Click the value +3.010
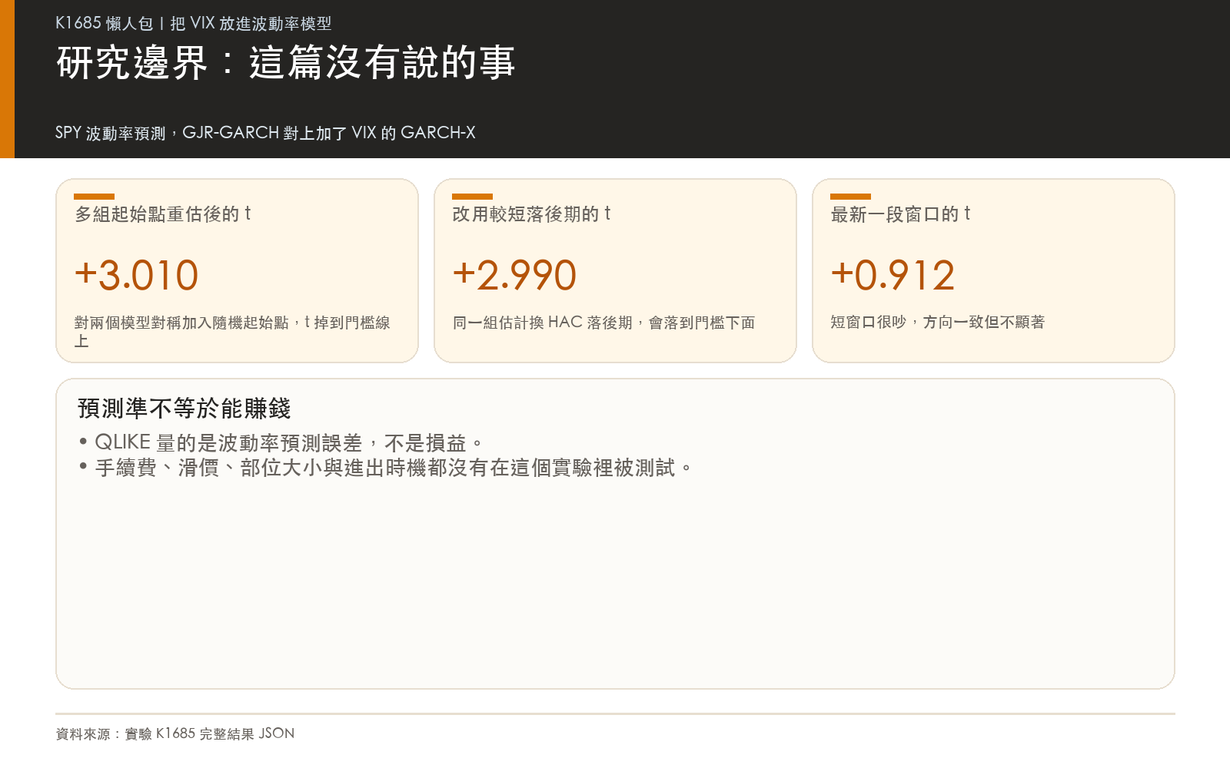The height and width of the screenshot is (768, 1230). pos(136,275)
